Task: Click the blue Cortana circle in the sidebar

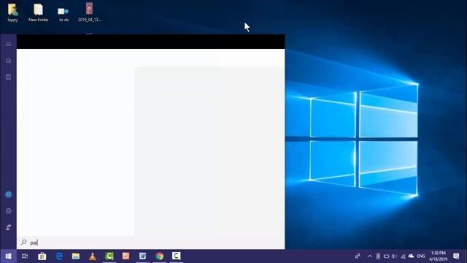Action: (x=8, y=195)
